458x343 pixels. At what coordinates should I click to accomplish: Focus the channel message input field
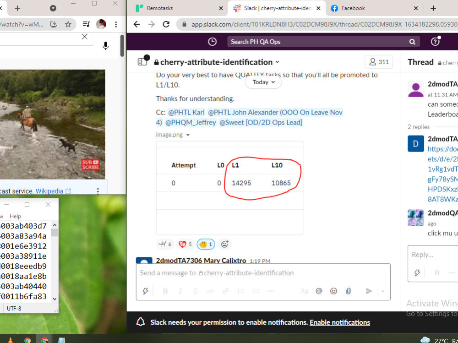coord(263,273)
